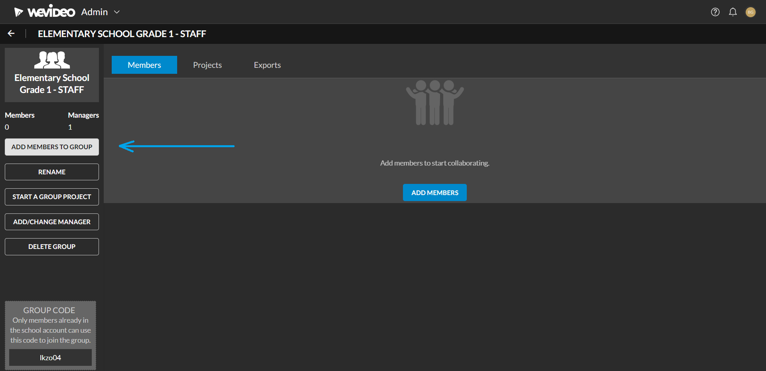Open the Admin workspace dropdown
This screenshot has height=371, width=766.
pos(94,12)
